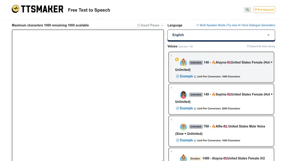Viewport: 287px width, 161px height.
Task: Click 'Limit Per Conversion: 2000 Characters' text
Action: 218,108
